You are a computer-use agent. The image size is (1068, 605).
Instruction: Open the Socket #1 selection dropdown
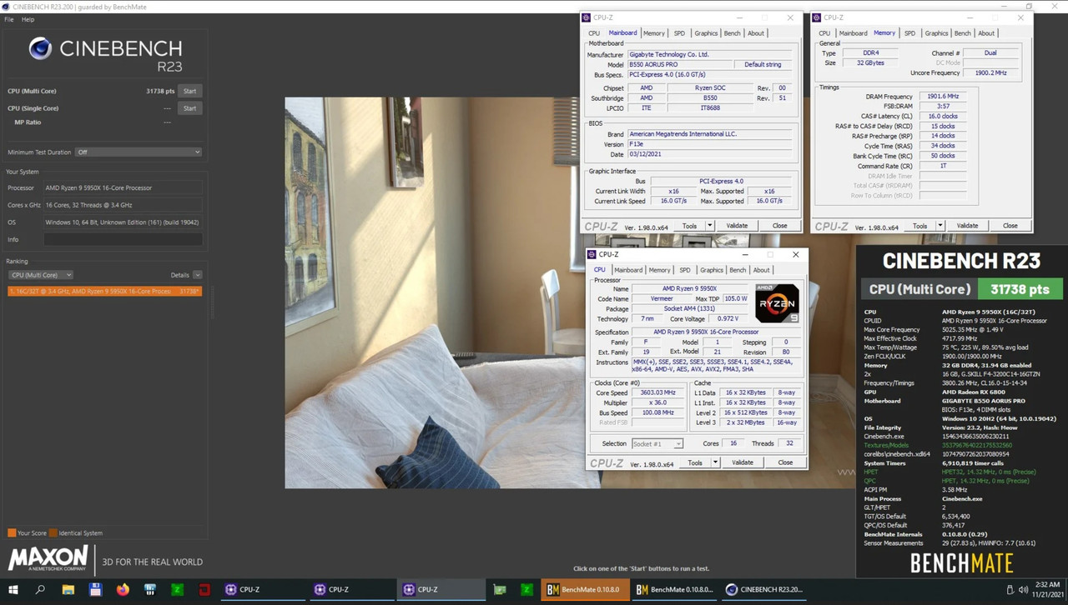657,443
